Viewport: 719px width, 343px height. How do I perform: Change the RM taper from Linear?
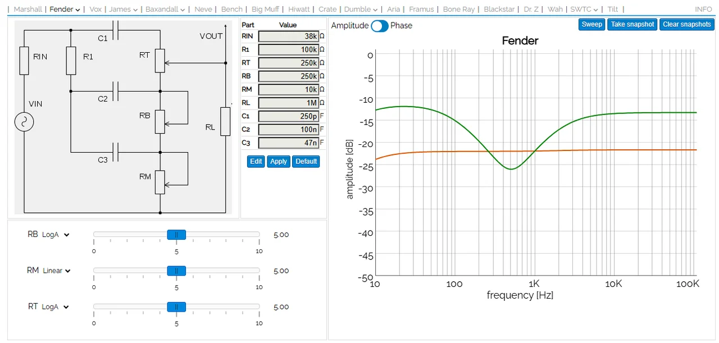[57, 271]
